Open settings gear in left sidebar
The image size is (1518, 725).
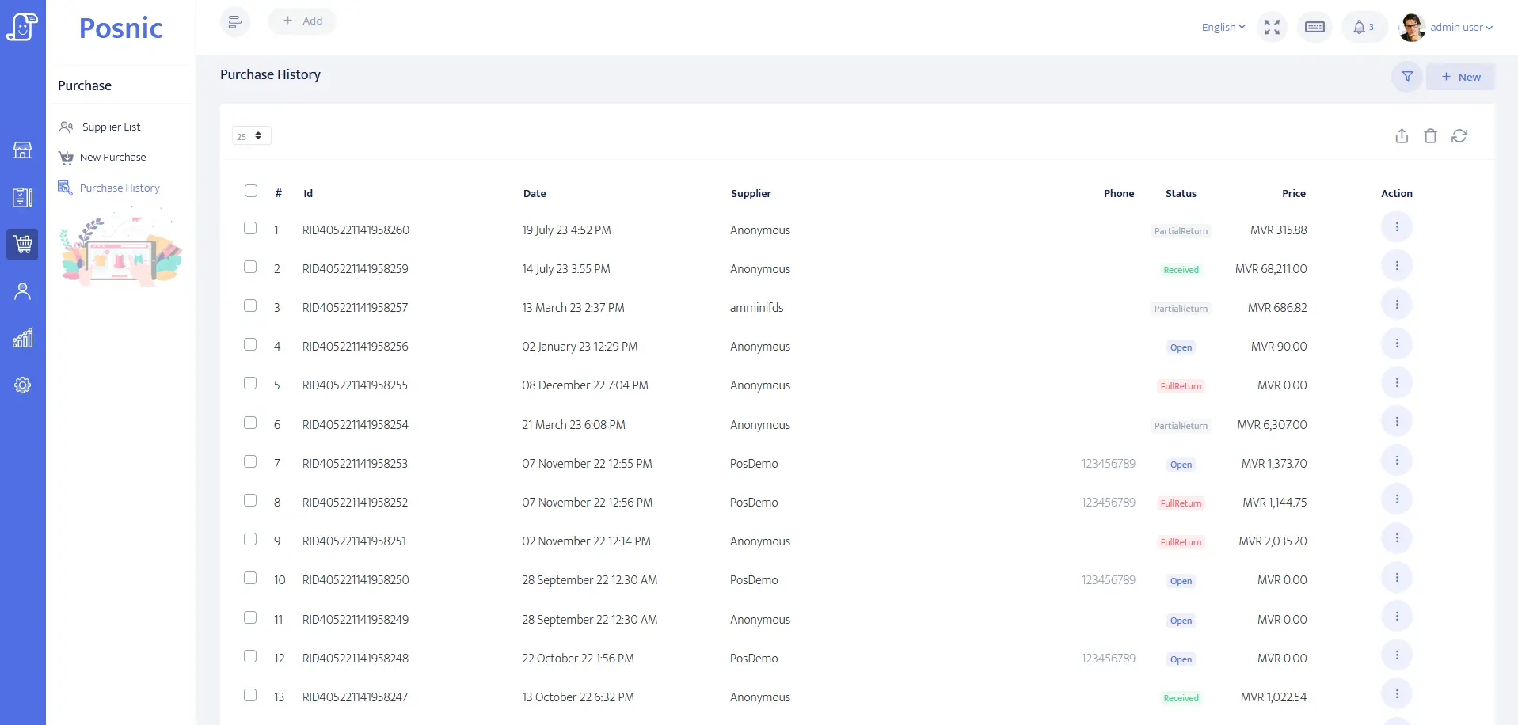22,385
